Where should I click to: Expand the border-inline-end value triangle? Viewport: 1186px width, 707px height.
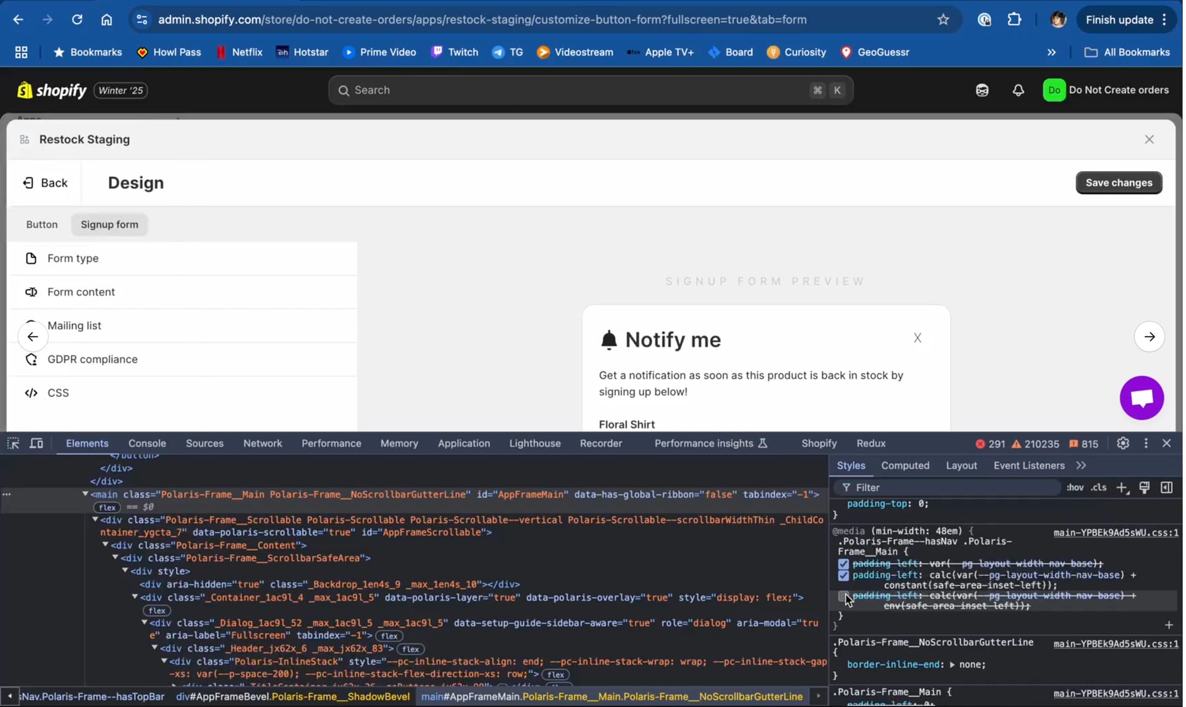952,665
